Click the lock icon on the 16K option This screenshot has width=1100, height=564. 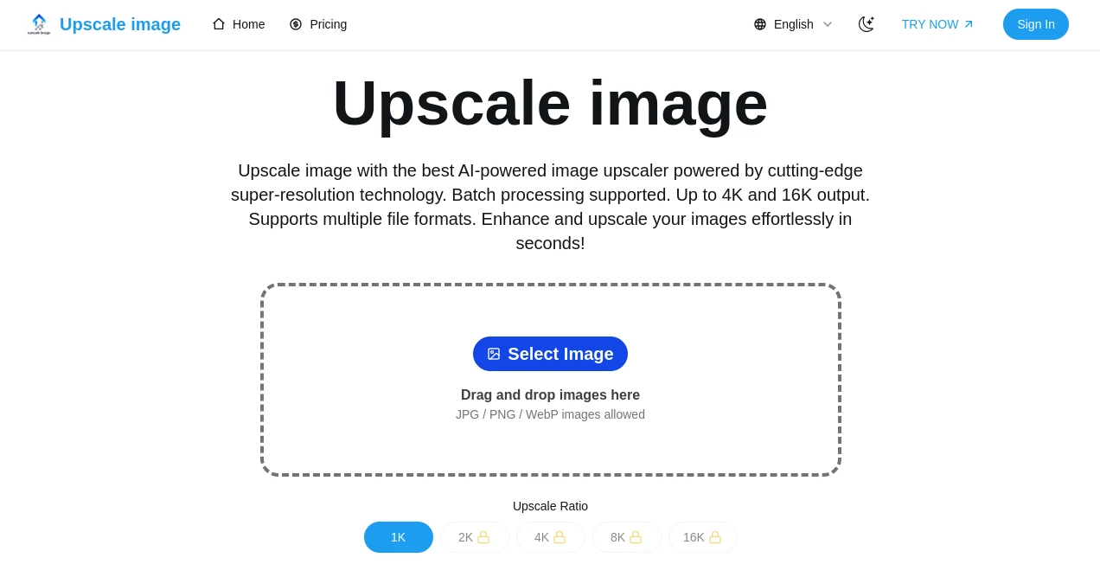click(715, 537)
